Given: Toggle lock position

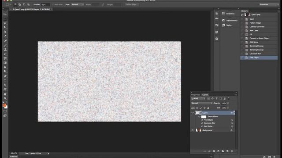Looking at the screenshot, I should tap(204, 108).
